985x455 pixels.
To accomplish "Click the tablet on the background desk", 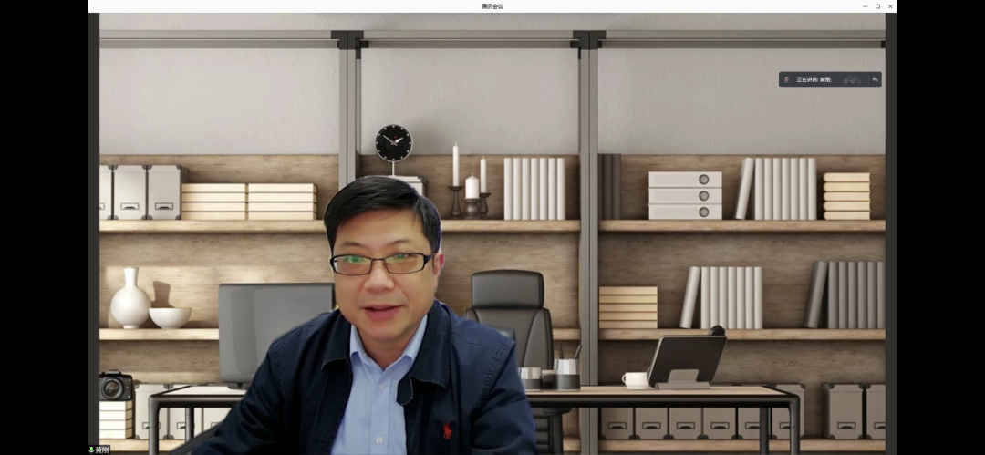I will coord(686,360).
